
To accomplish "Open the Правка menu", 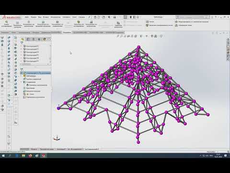I will tap(34, 17).
